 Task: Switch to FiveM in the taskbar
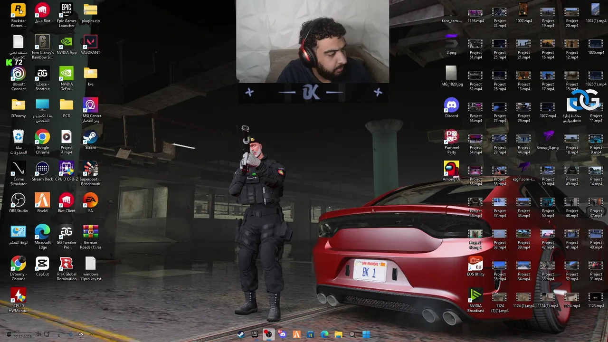296,334
